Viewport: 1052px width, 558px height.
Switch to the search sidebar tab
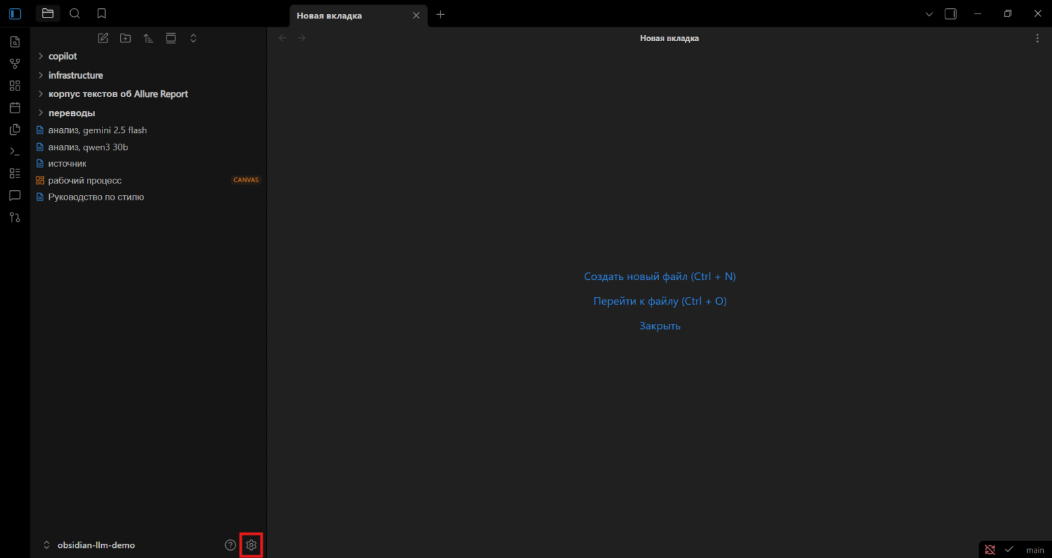coord(75,13)
